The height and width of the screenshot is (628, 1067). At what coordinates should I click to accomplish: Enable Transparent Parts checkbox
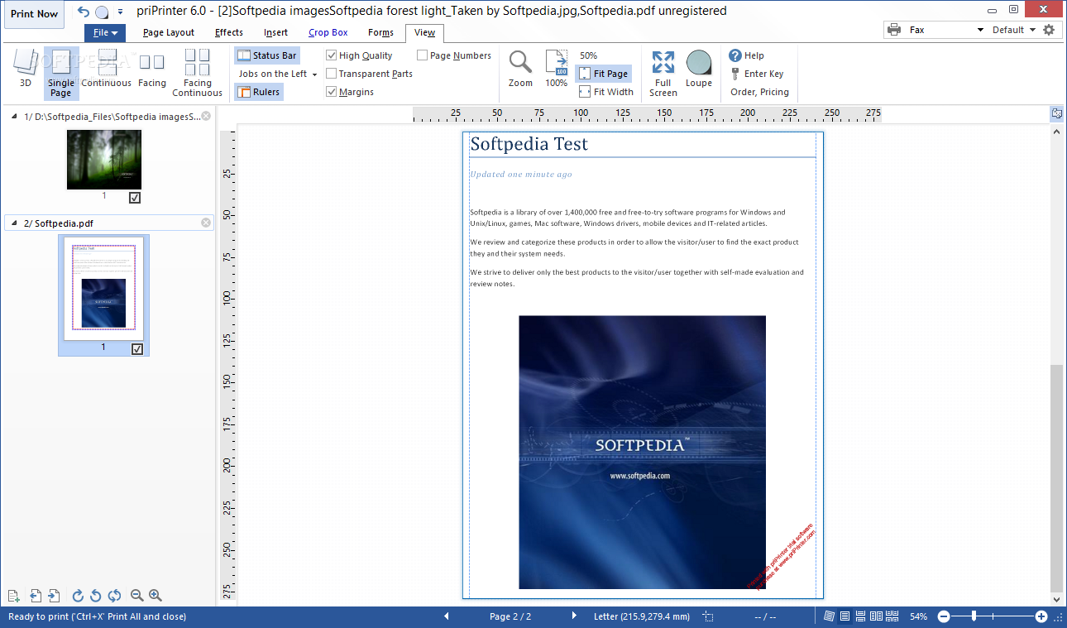click(332, 74)
